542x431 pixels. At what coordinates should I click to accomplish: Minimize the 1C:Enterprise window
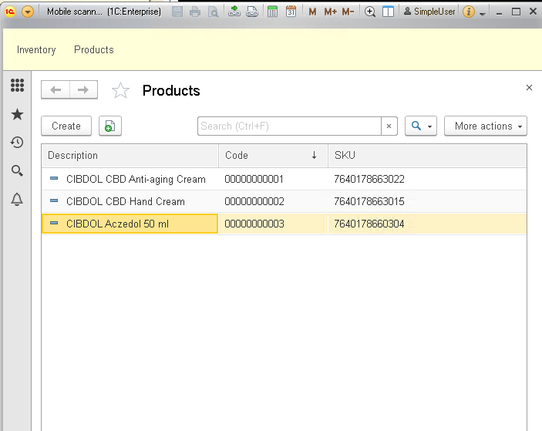pyautogui.click(x=499, y=13)
